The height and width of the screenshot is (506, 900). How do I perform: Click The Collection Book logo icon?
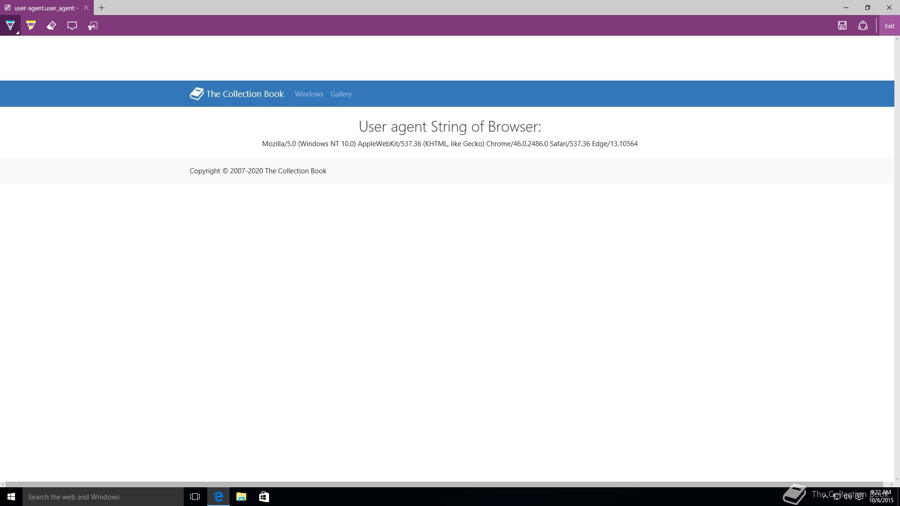pos(196,94)
